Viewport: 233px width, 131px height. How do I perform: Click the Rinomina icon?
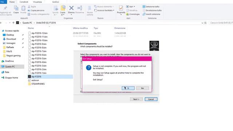(x=80, y=8)
